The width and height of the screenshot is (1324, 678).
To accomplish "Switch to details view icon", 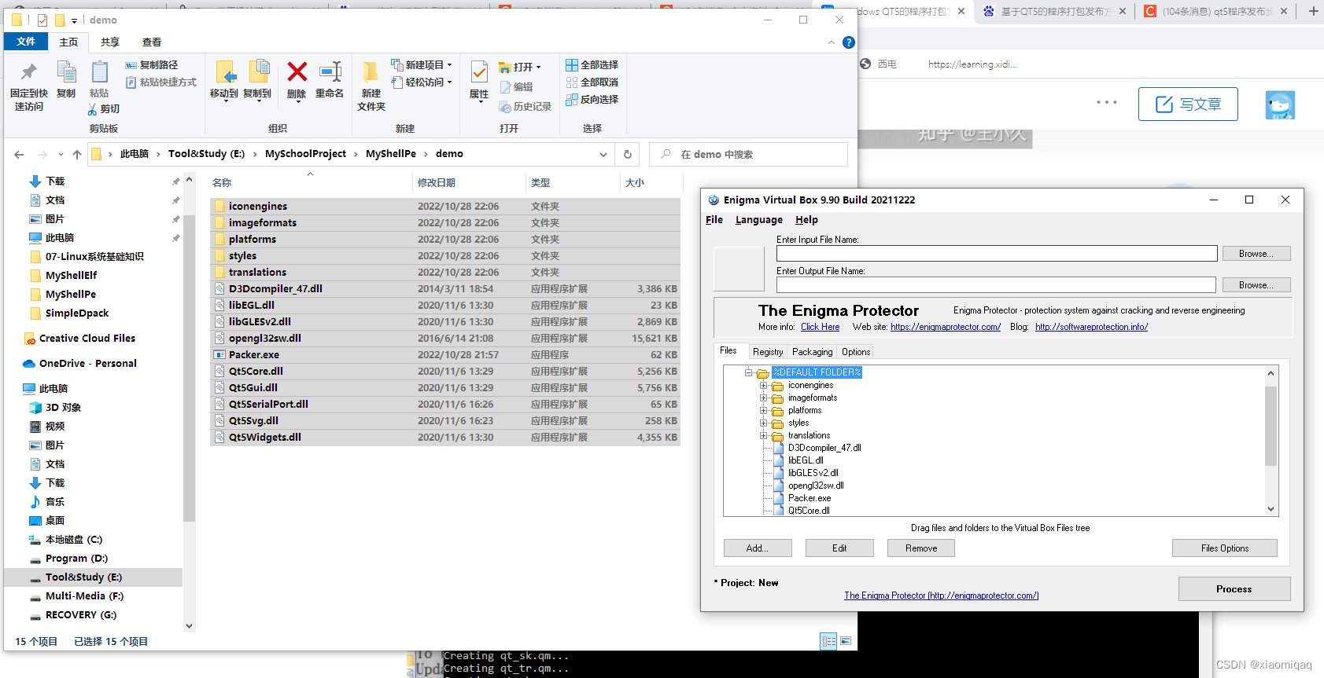I will pyautogui.click(x=828, y=641).
